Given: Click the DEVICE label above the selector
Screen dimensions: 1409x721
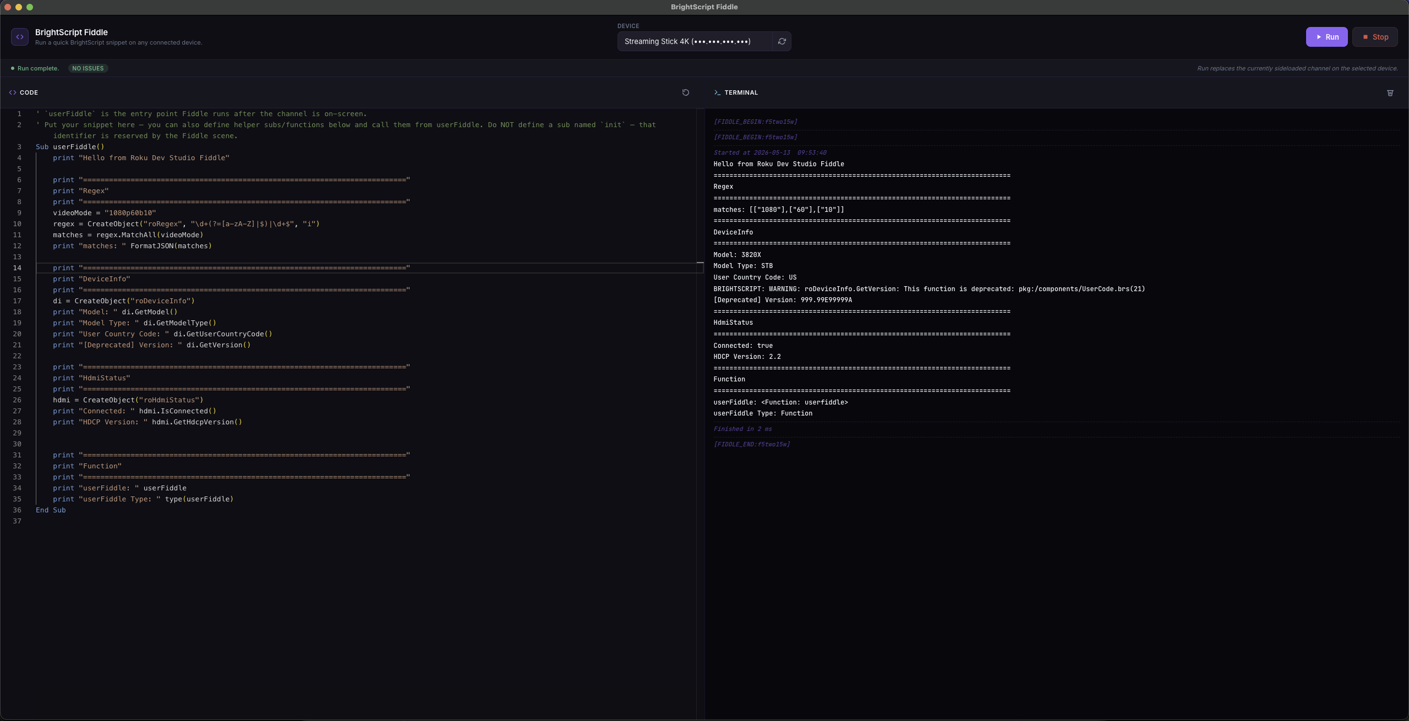Looking at the screenshot, I should pos(628,26).
